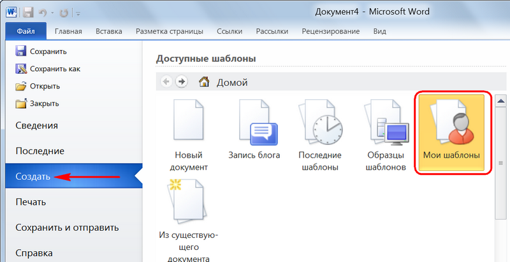510x262 pixels.
Task: Choose Из существующего документа template
Action: click(189, 198)
